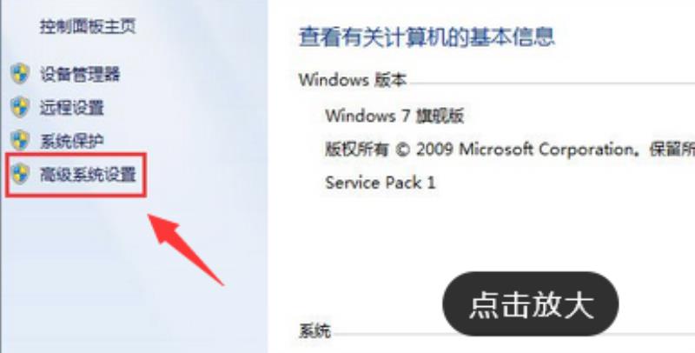The image size is (695, 353).
Task: Click the shield icon beside 系统保护
Action: [20, 141]
